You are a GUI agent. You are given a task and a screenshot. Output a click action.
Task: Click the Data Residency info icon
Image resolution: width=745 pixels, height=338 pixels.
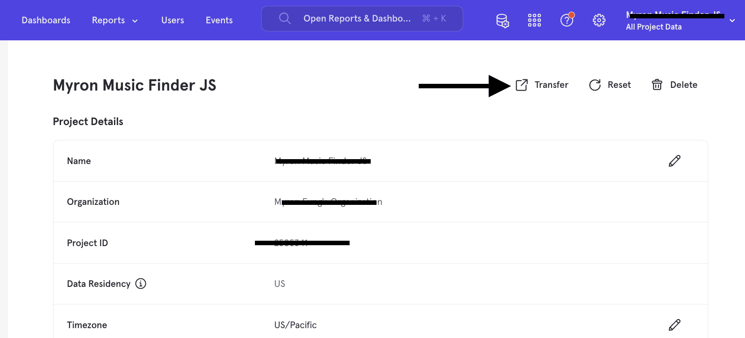(x=140, y=283)
